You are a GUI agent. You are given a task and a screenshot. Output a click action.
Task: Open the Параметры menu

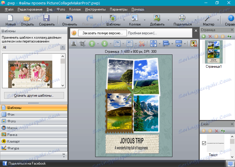click(x=119, y=9)
